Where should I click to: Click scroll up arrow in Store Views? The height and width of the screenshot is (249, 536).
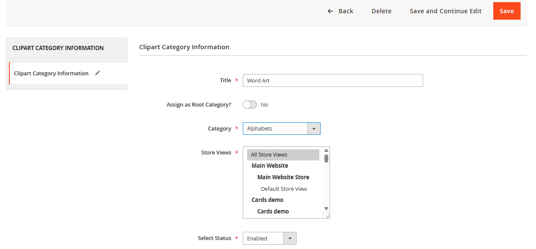tap(326, 151)
